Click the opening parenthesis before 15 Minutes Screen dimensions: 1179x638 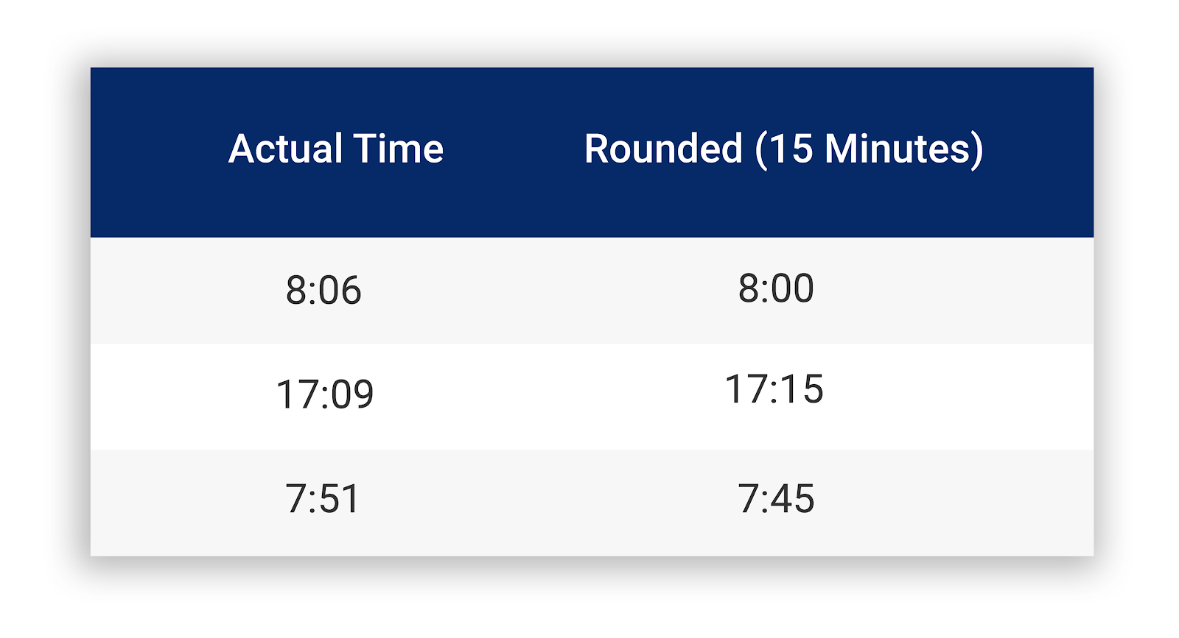tap(760, 150)
